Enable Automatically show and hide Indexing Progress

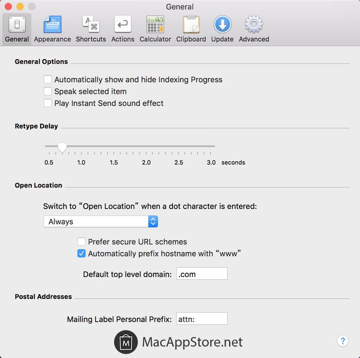pos(48,80)
